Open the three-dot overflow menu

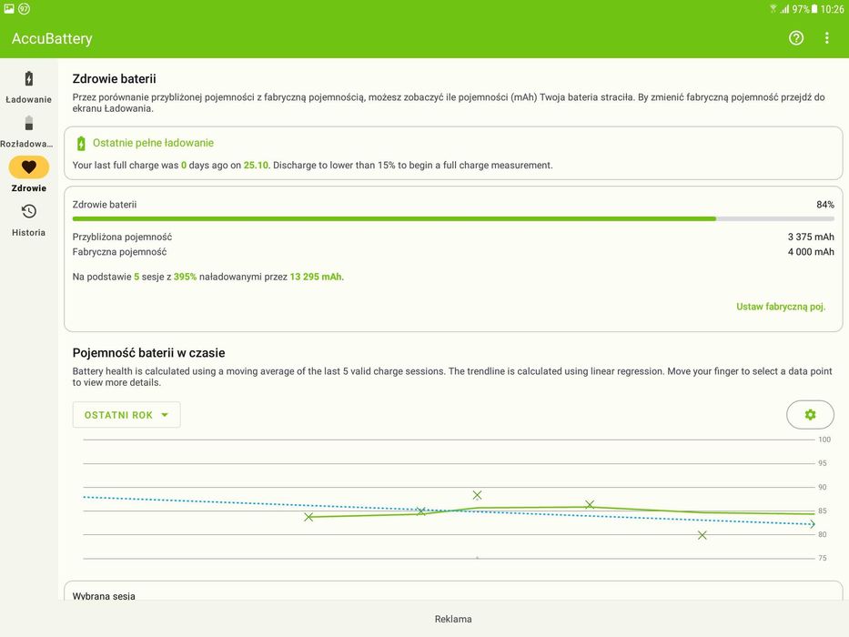[x=827, y=38]
